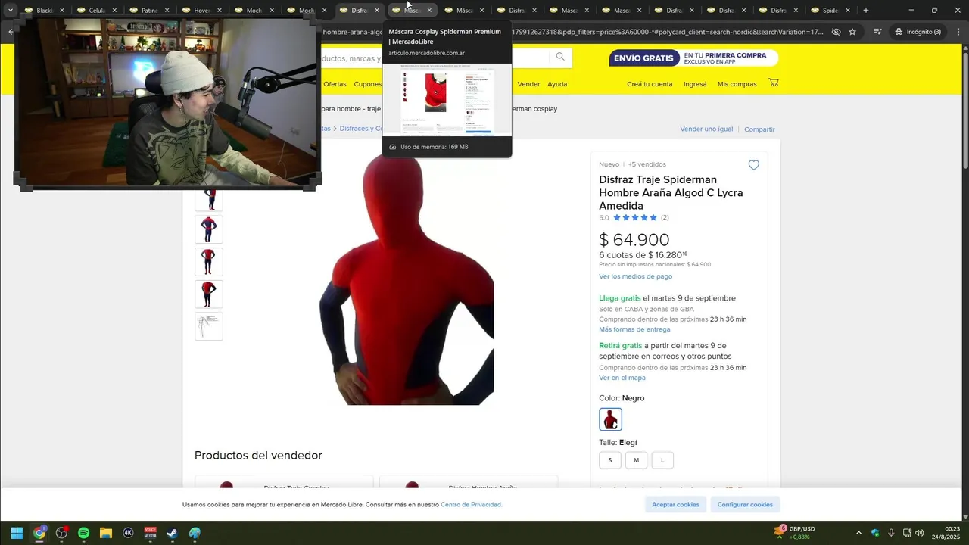The height and width of the screenshot is (545, 969).
Task: Close the Blackl tab
Action: (63, 11)
